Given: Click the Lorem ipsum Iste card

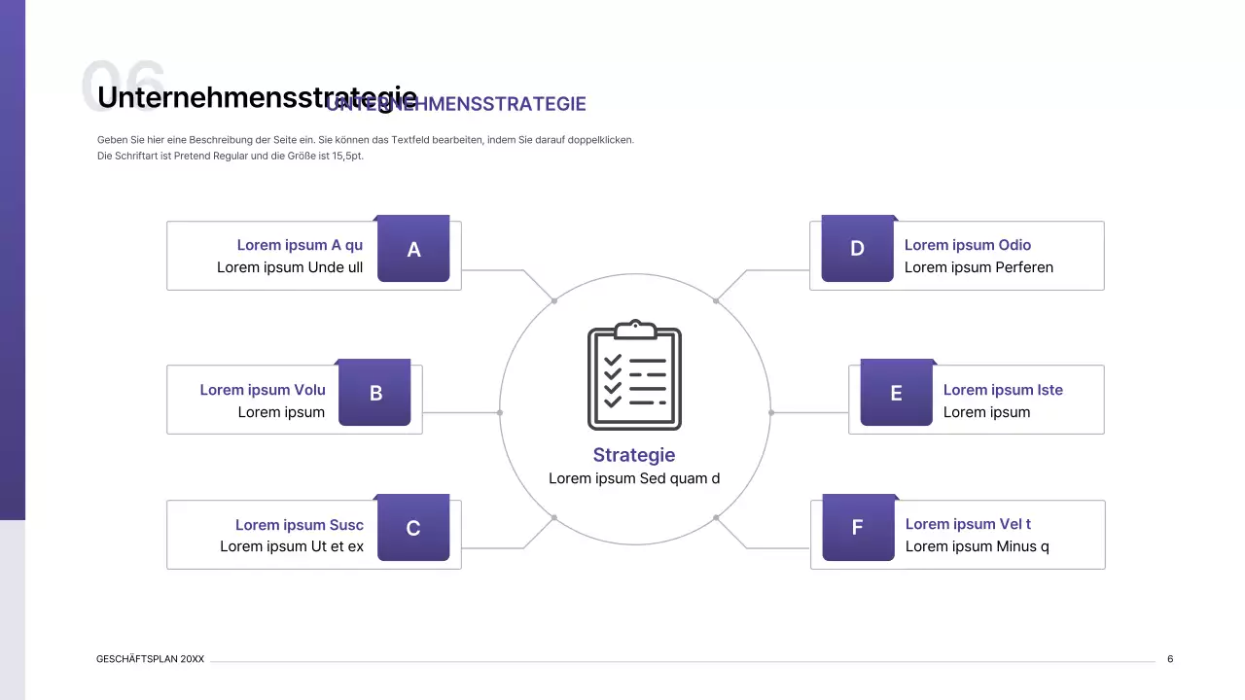Looking at the screenshot, I should coord(976,399).
